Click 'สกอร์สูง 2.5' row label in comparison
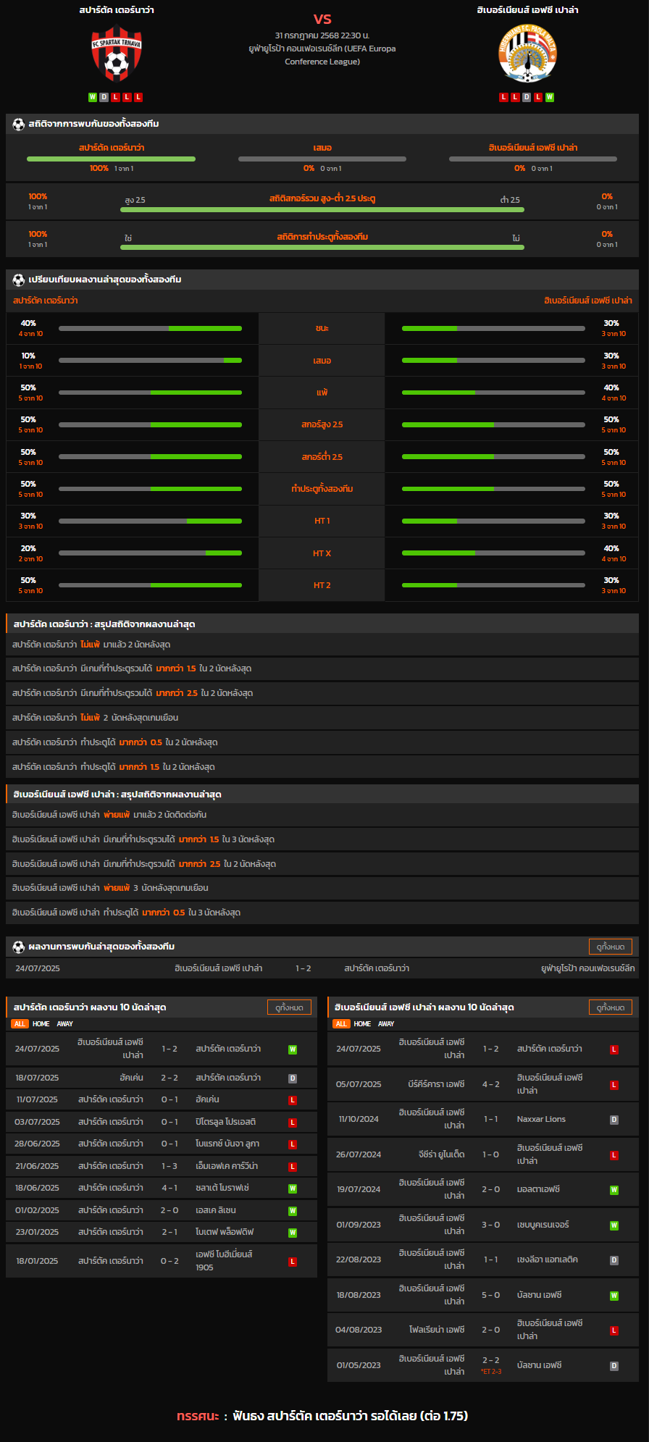The height and width of the screenshot is (1442, 649). (x=322, y=424)
